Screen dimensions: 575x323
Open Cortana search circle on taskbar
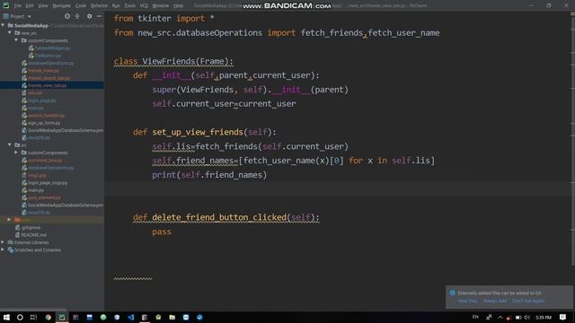click(x=20, y=317)
